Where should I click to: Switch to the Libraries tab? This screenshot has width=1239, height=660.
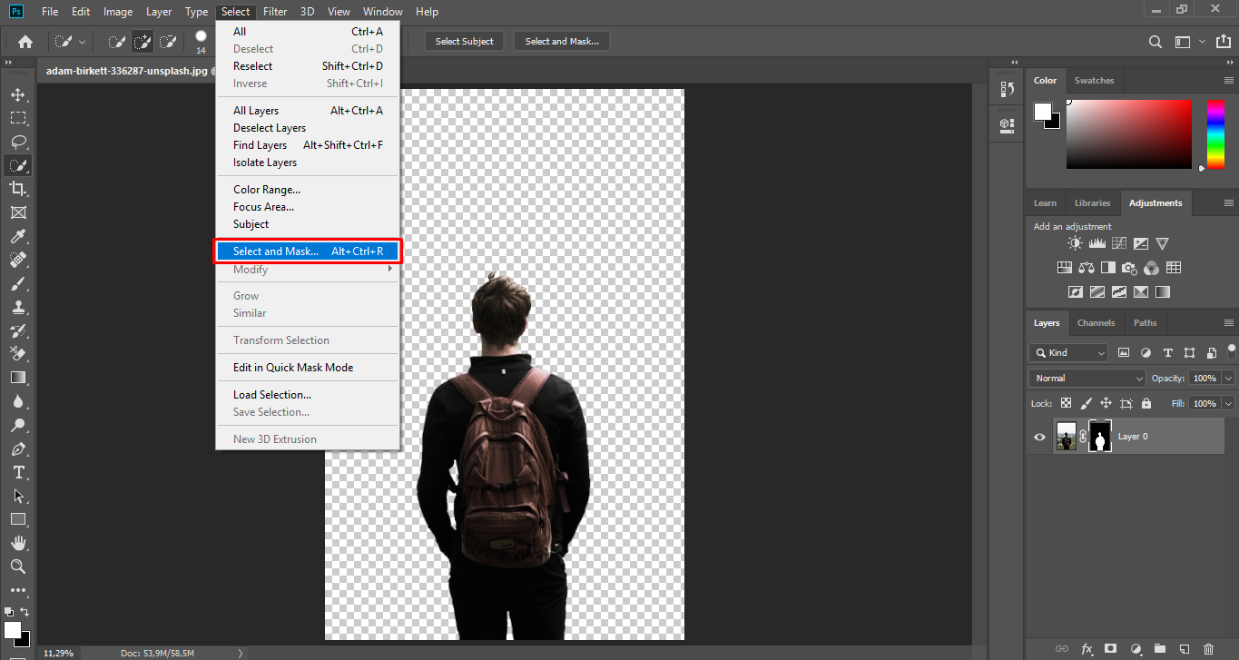tap(1092, 202)
